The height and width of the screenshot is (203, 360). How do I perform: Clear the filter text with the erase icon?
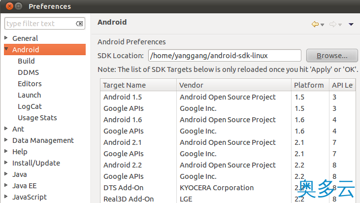79,24
